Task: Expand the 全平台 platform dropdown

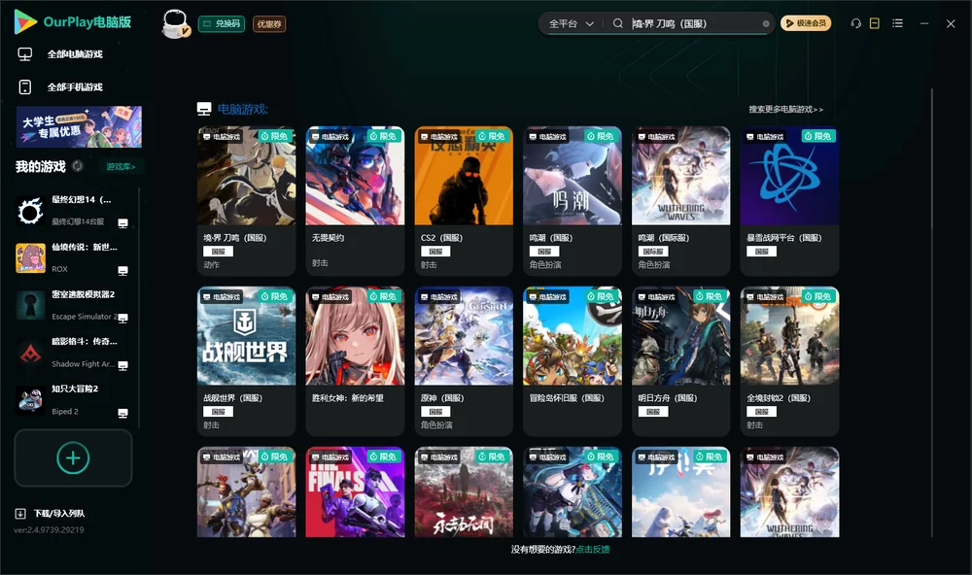Action: [571, 23]
